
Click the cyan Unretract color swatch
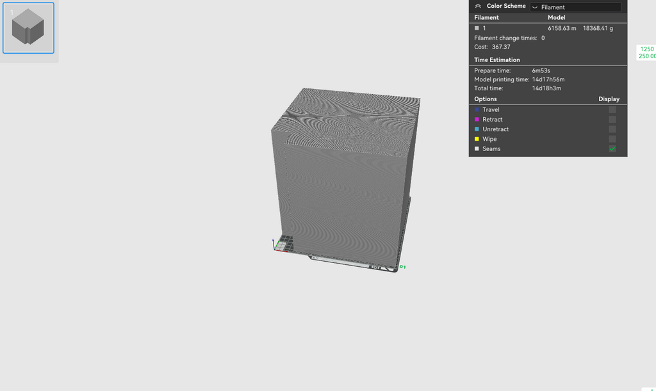[x=477, y=129]
